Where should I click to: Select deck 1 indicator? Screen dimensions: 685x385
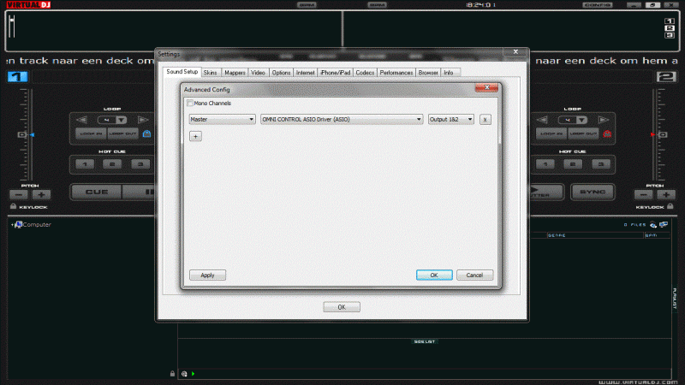[x=17, y=77]
